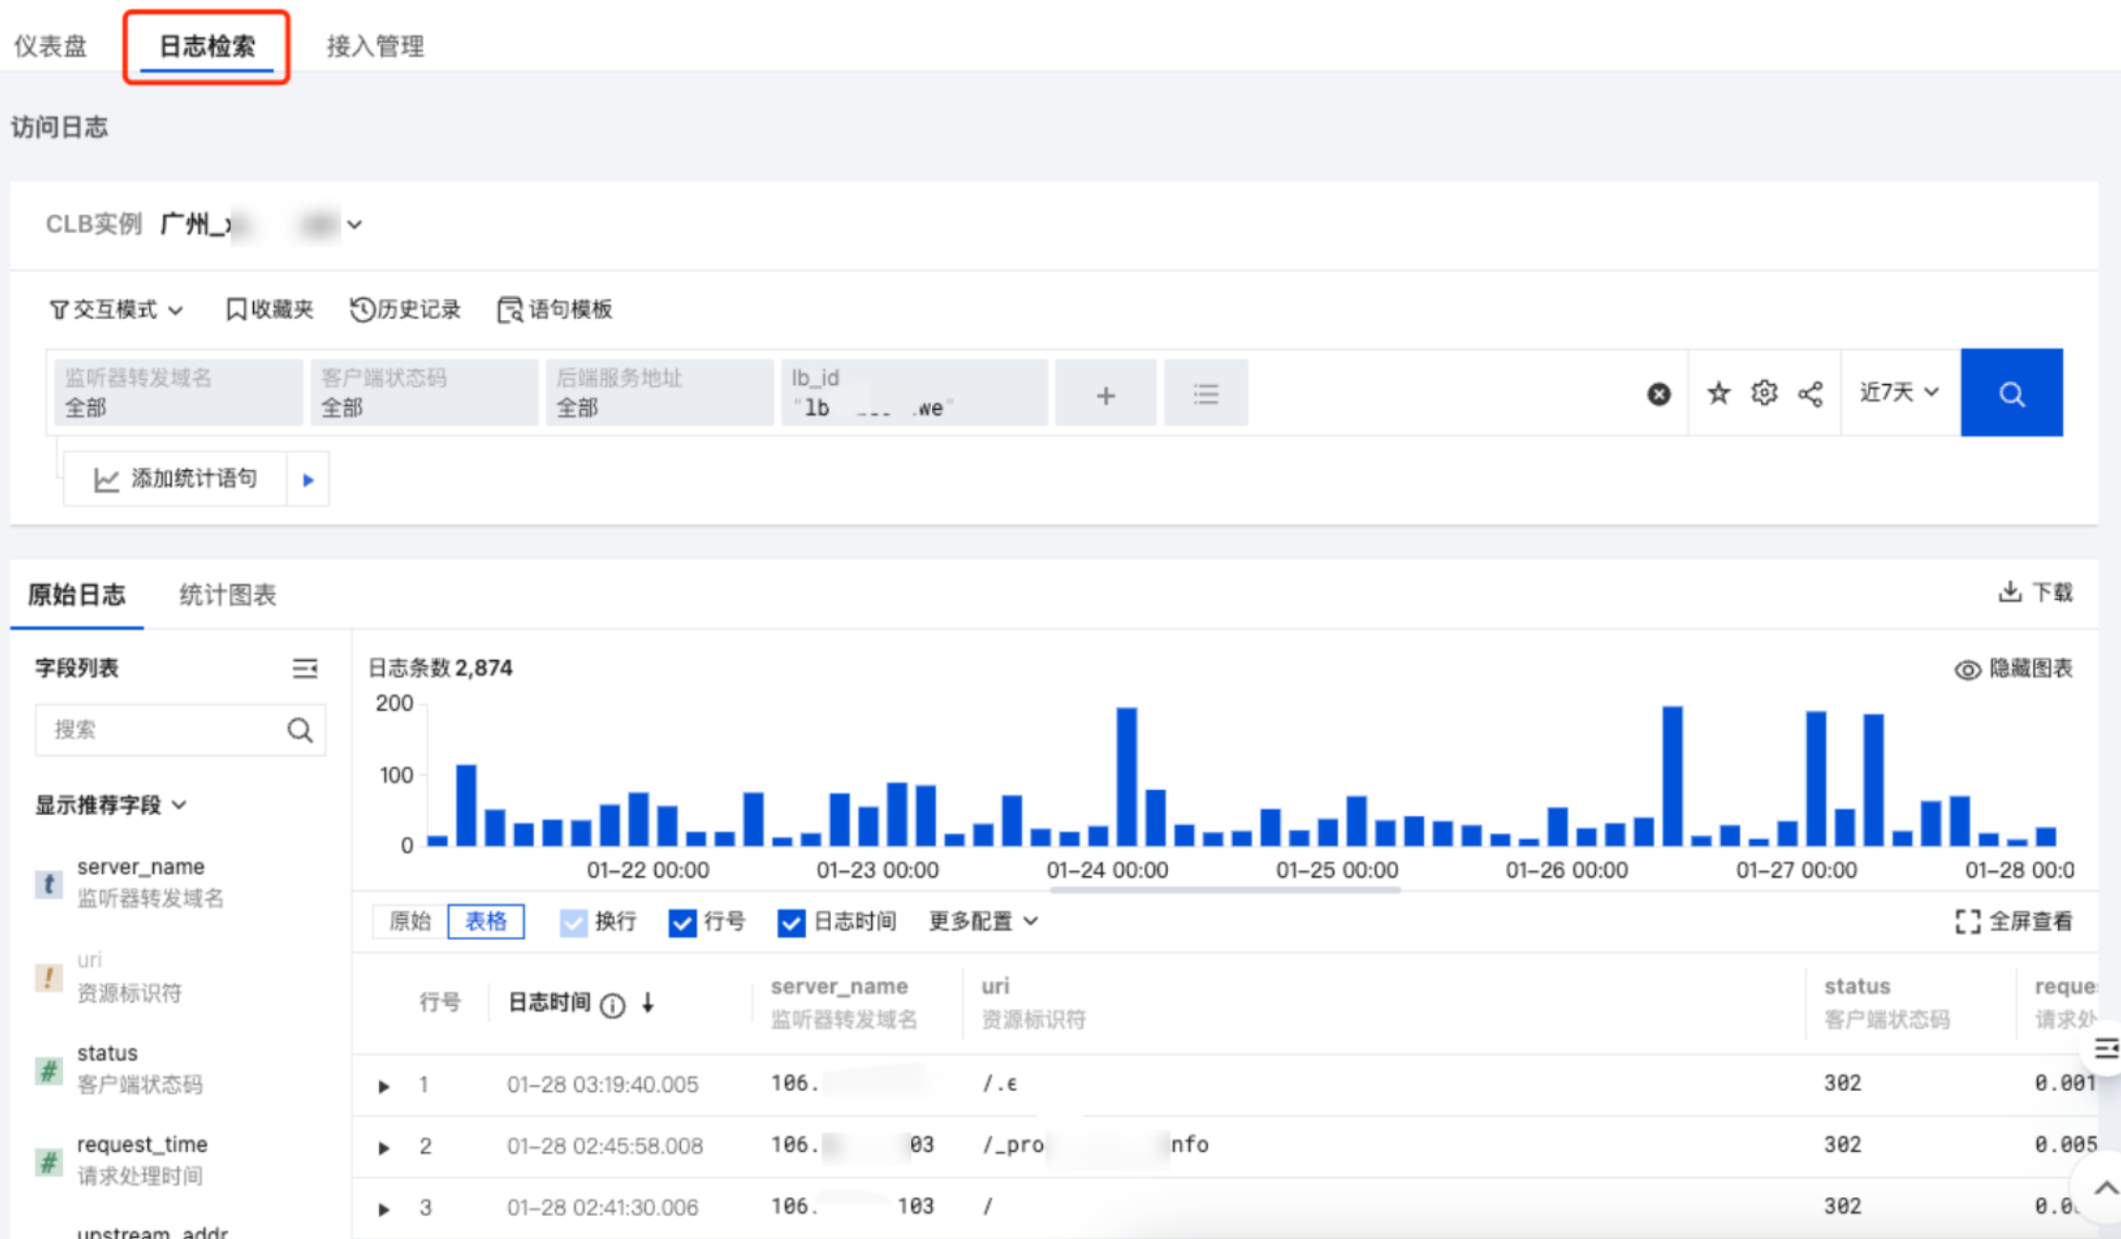
Task: Sort by 日志时间 descending arrow
Action: point(647,1002)
